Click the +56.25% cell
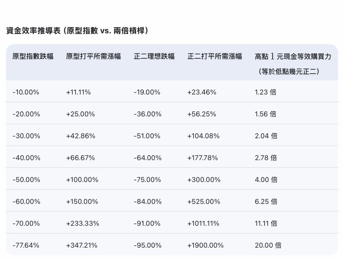Viewport: 343px width, 259px height. point(202,114)
